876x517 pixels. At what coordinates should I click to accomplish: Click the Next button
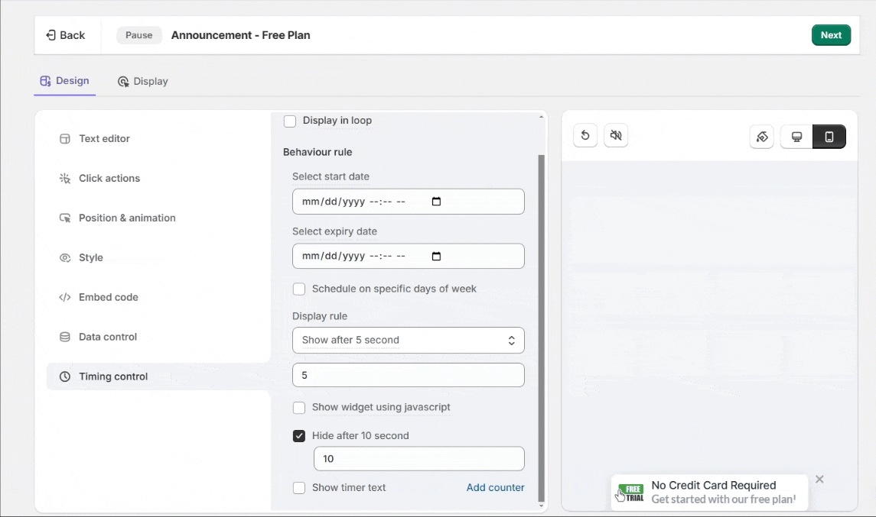point(831,35)
